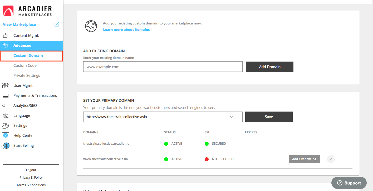Click the Add / Renew SSL button
Image resolution: width=373 pixels, height=191 pixels.
304,159
